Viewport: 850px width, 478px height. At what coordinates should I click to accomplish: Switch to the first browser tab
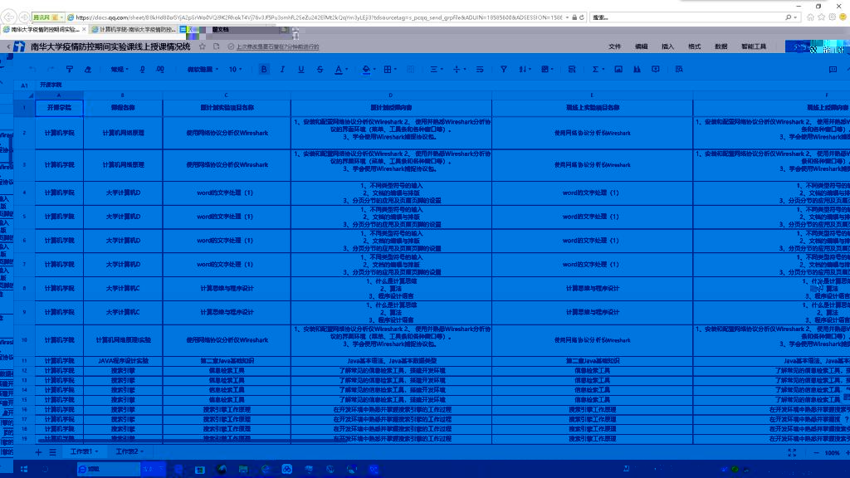tap(44, 29)
